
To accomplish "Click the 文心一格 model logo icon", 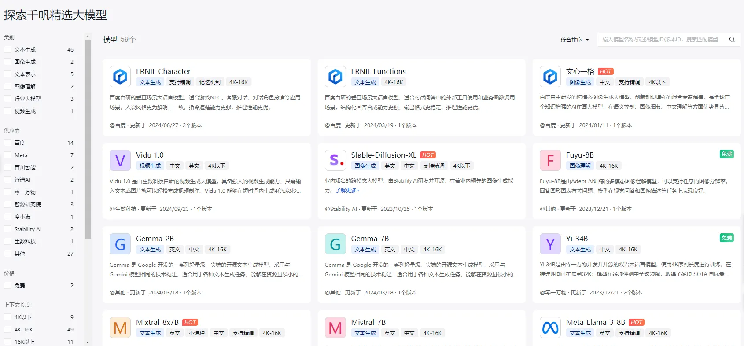I will click(x=550, y=77).
